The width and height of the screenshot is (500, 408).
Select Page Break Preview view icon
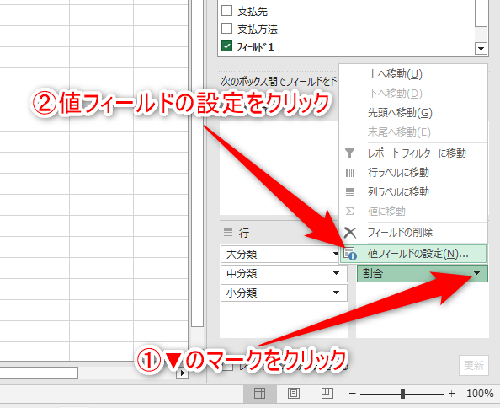[x=327, y=394]
